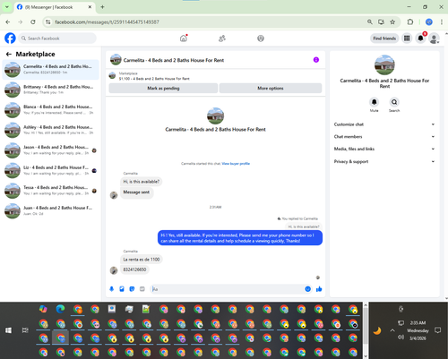Open the Facebook menu grid icon
448x359 pixels.
[407, 38]
